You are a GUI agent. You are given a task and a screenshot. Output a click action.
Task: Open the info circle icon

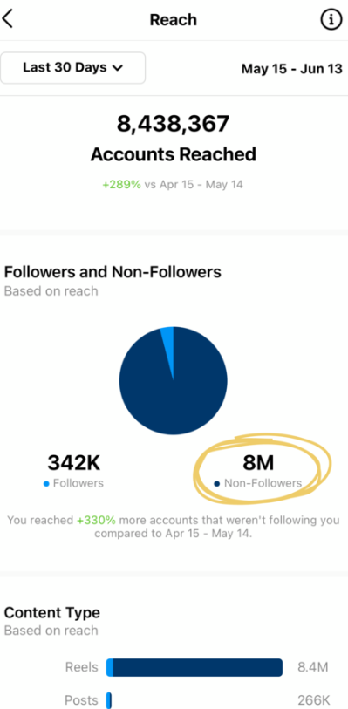click(x=331, y=19)
